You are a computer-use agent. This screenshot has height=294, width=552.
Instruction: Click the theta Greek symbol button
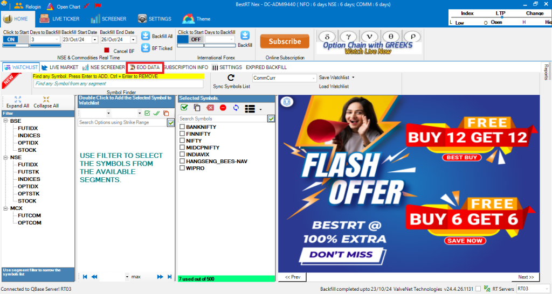[x=391, y=37]
